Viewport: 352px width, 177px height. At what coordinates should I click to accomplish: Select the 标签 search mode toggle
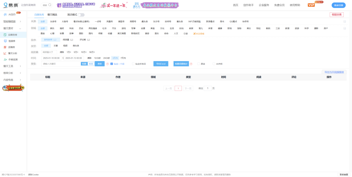click(91, 64)
